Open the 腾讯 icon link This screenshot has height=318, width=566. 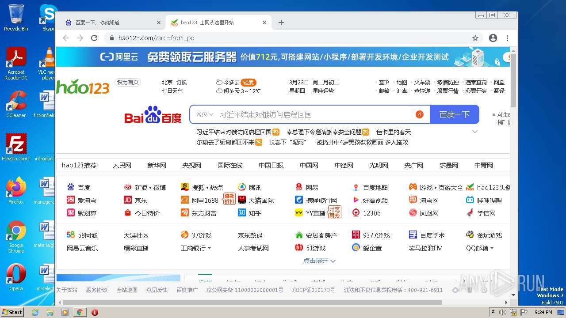[x=242, y=187]
